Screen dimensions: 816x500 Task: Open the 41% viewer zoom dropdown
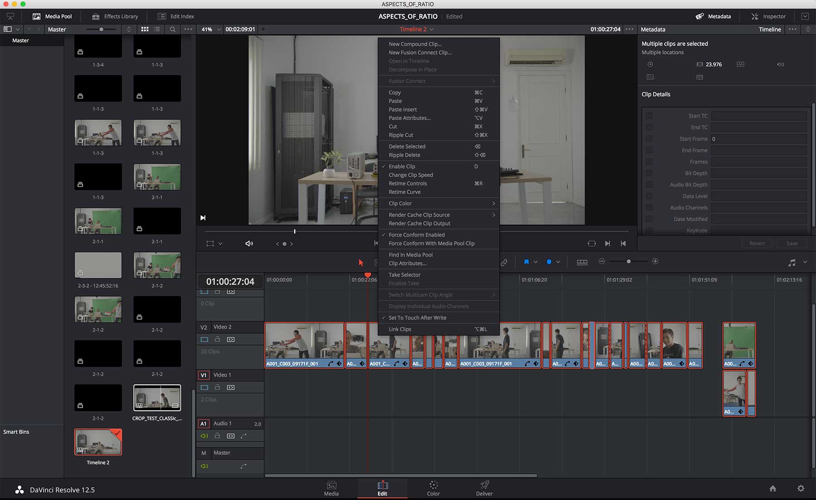(211, 29)
